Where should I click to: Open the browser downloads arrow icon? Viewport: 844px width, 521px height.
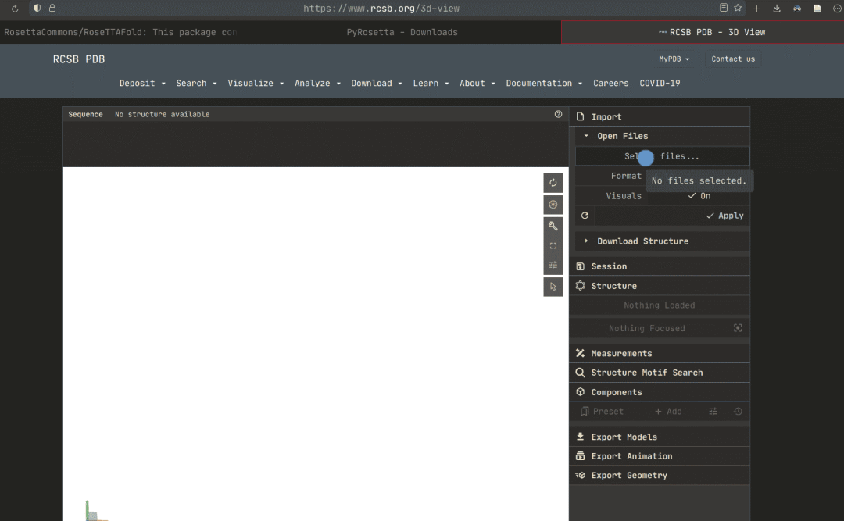pos(777,9)
